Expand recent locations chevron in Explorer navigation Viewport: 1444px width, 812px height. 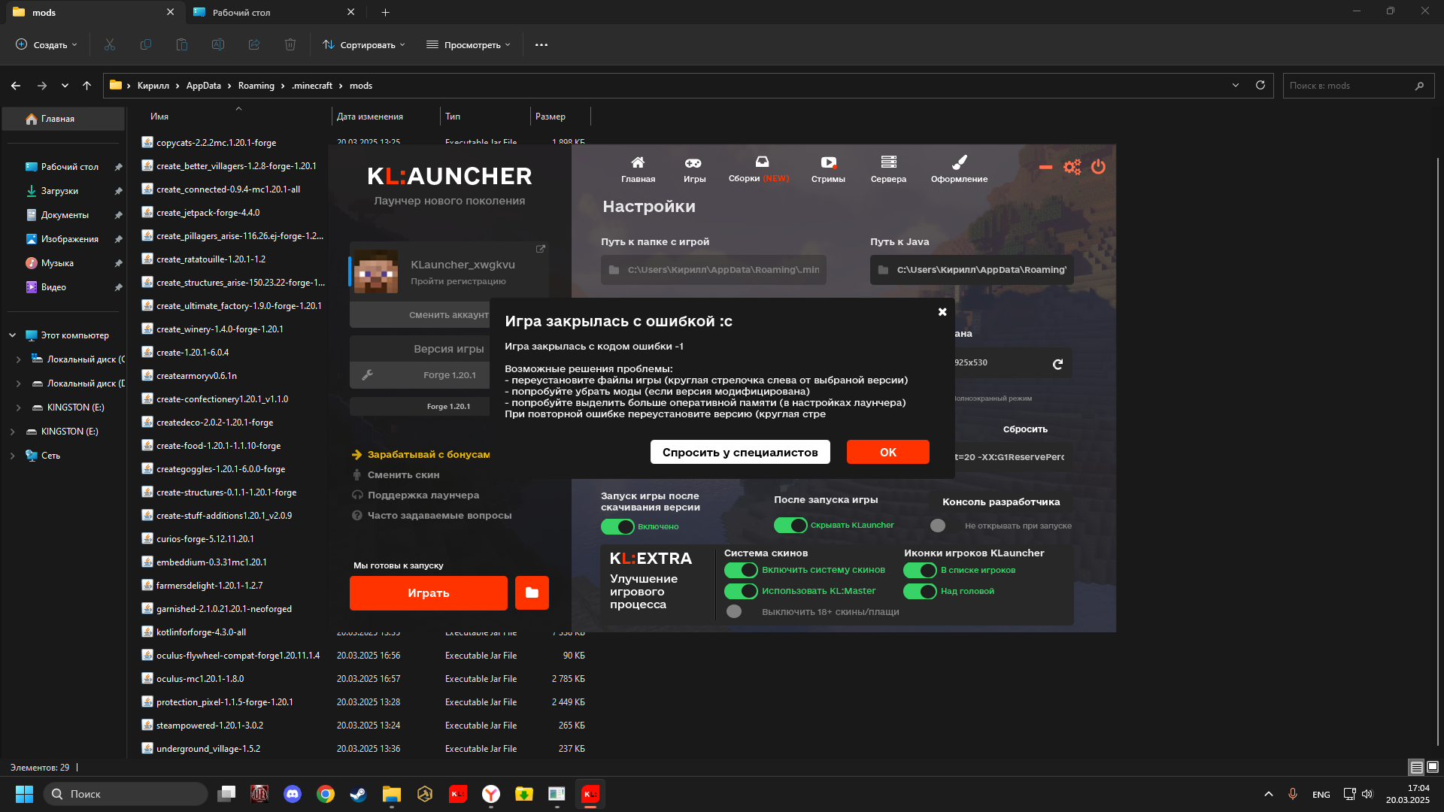[65, 86]
